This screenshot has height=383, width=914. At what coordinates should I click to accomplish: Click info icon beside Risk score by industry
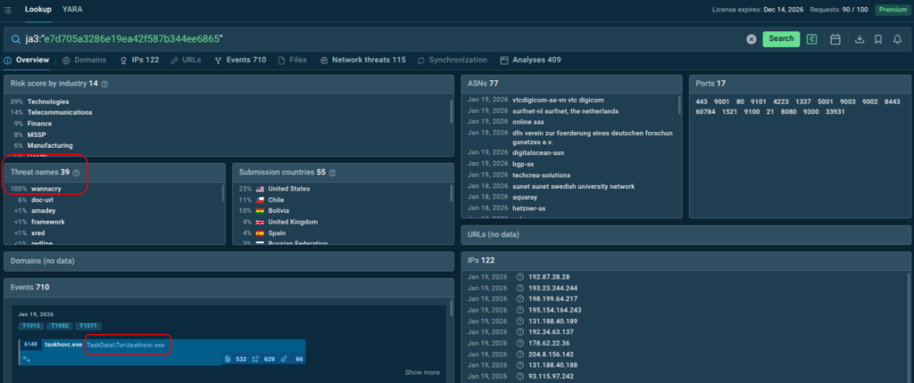pyautogui.click(x=104, y=84)
